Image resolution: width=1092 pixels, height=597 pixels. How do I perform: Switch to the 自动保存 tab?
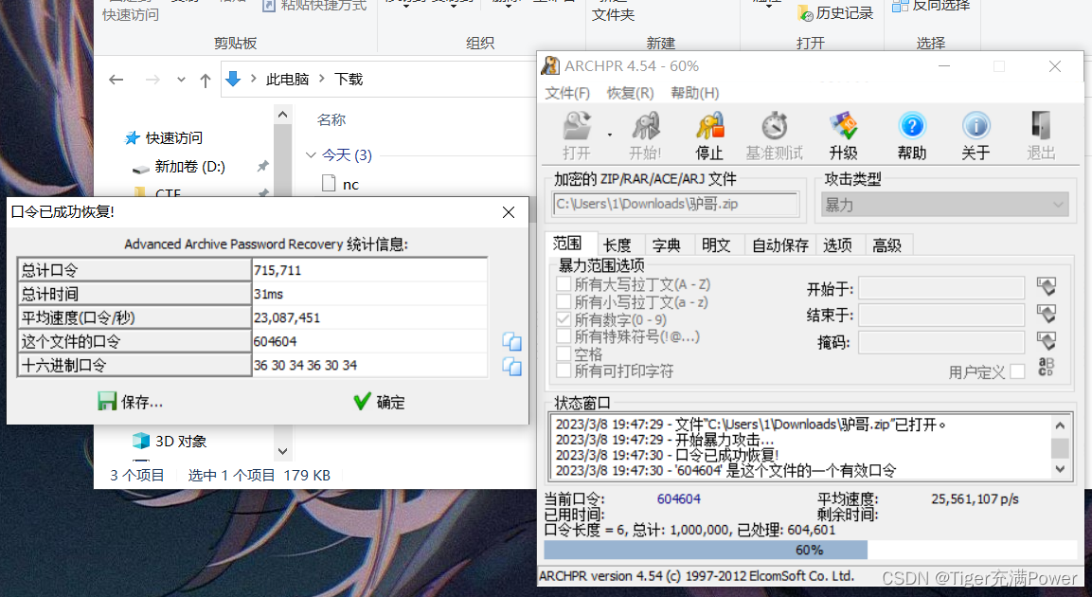point(780,245)
